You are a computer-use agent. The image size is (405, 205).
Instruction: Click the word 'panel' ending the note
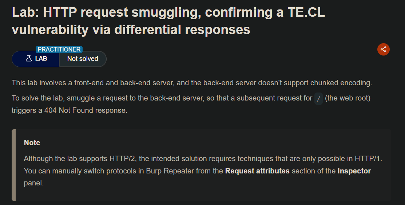click(x=33, y=183)
